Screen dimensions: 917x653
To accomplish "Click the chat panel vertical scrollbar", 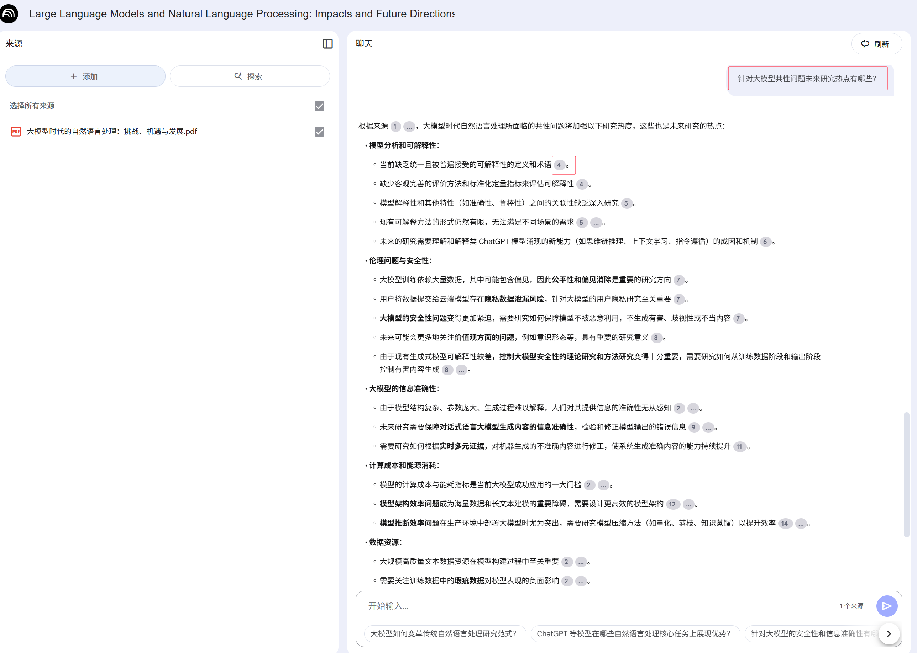I will 906,474.
